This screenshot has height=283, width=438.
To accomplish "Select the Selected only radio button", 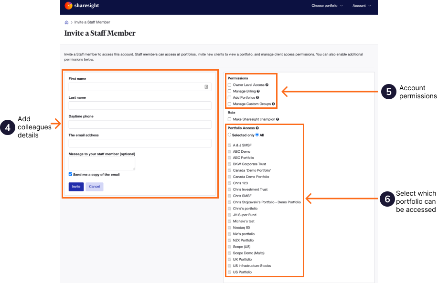I will pos(229,134).
